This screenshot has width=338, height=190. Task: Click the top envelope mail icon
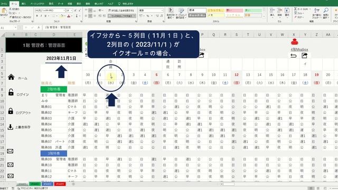(10, 151)
